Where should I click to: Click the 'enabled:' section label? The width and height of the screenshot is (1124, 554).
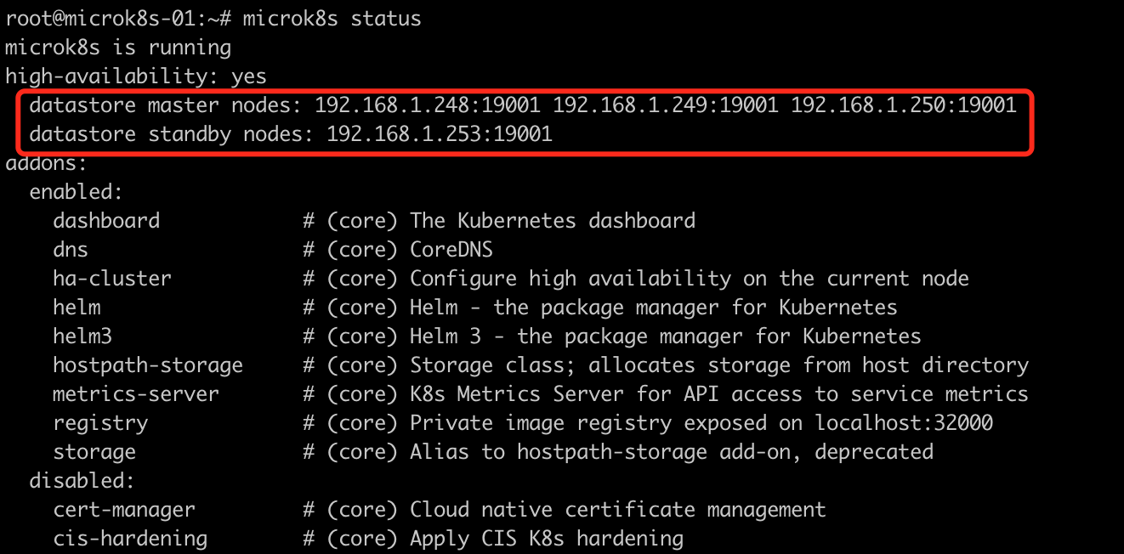pos(77,192)
